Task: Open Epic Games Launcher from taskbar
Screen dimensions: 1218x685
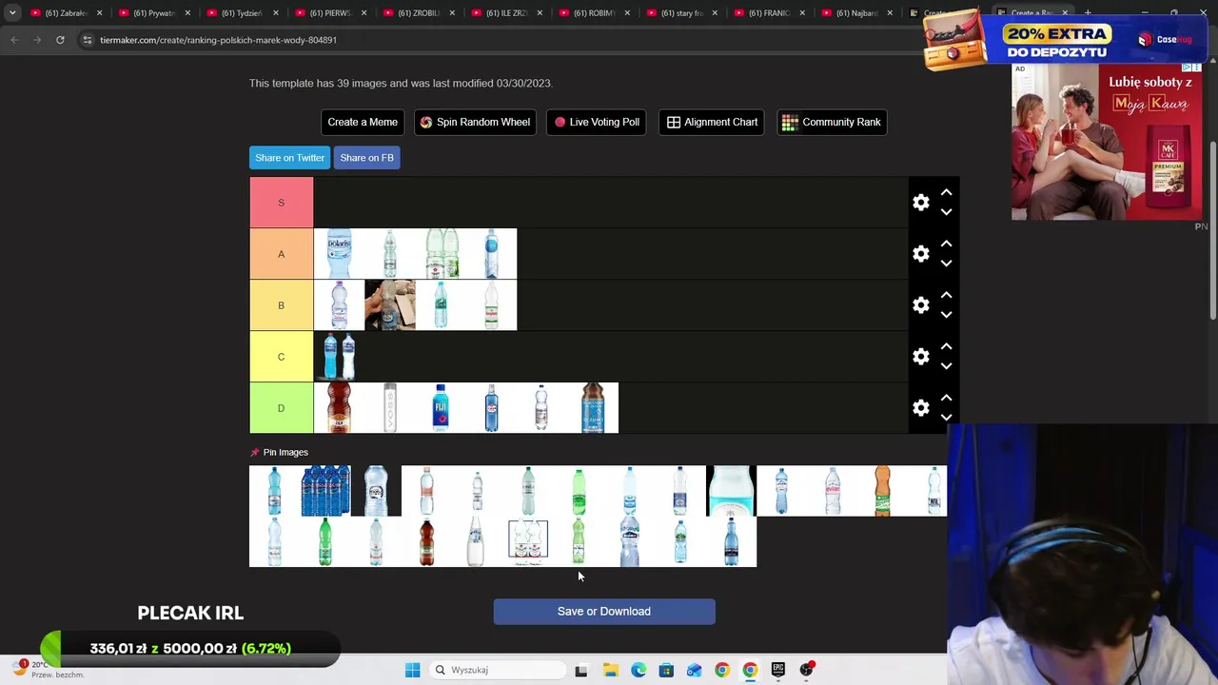Action: click(x=778, y=670)
